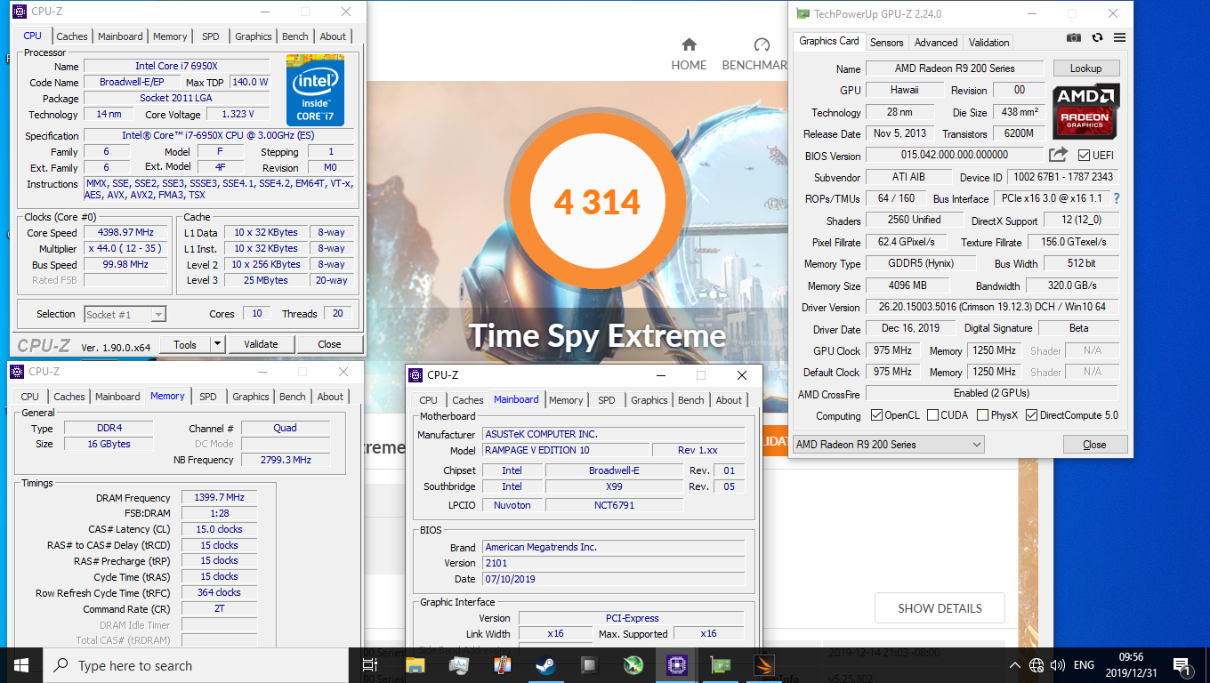Open the Socket #1 selection dropdown
1210x683 pixels.
(x=125, y=314)
